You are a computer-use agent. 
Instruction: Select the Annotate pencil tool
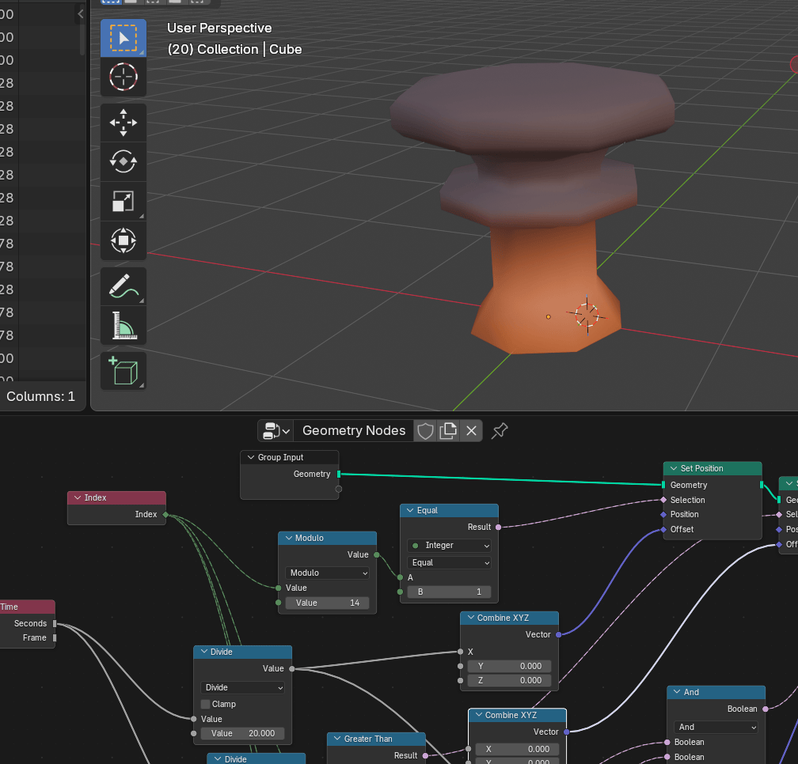tap(123, 286)
